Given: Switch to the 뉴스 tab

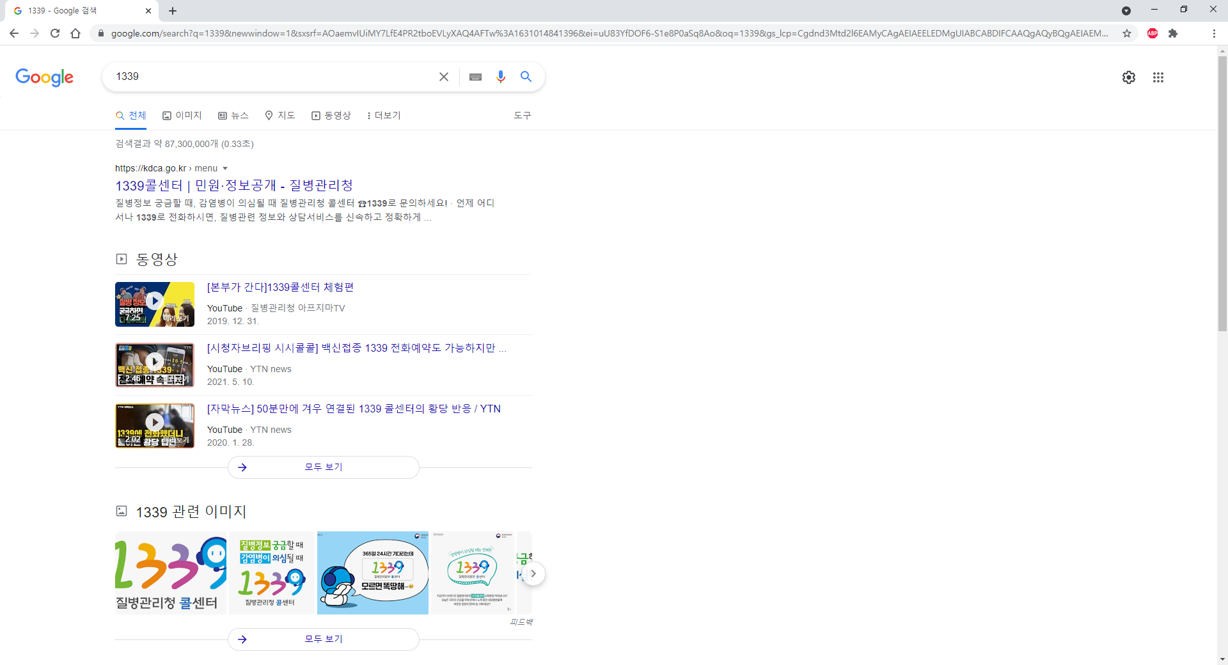Looking at the screenshot, I should (233, 116).
